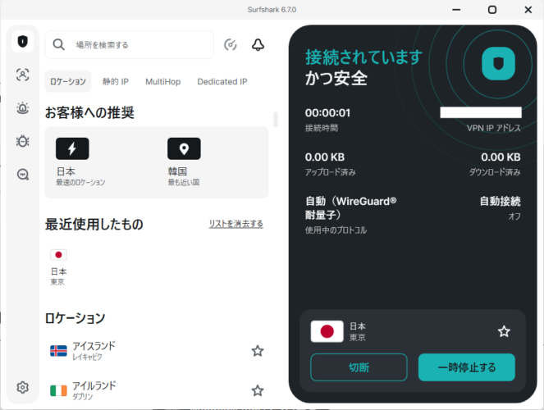Click the map pin nearest country icon

pos(184,148)
